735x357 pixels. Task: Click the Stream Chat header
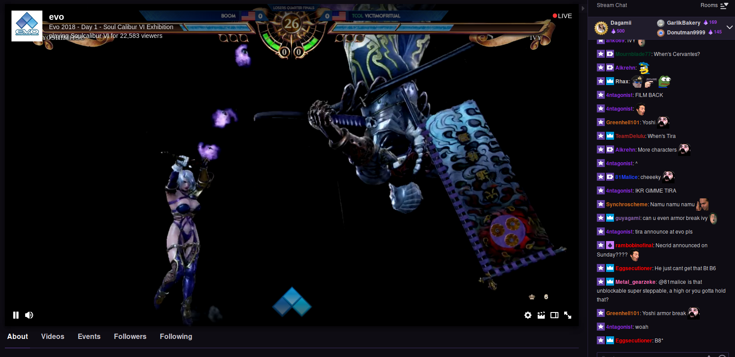click(x=612, y=5)
